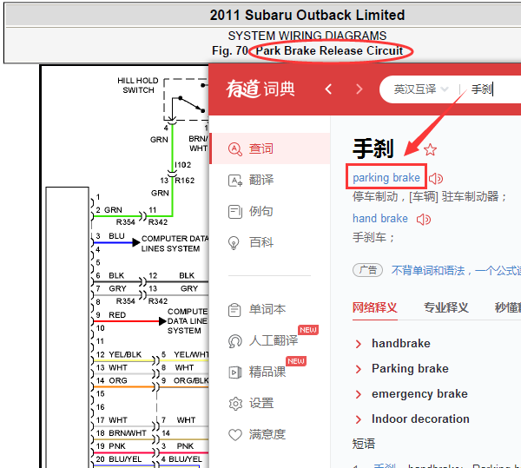The height and width of the screenshot is (468, 521).
Task: Go forward with the right arrow in Youdao header
Action: click(359, 89)
